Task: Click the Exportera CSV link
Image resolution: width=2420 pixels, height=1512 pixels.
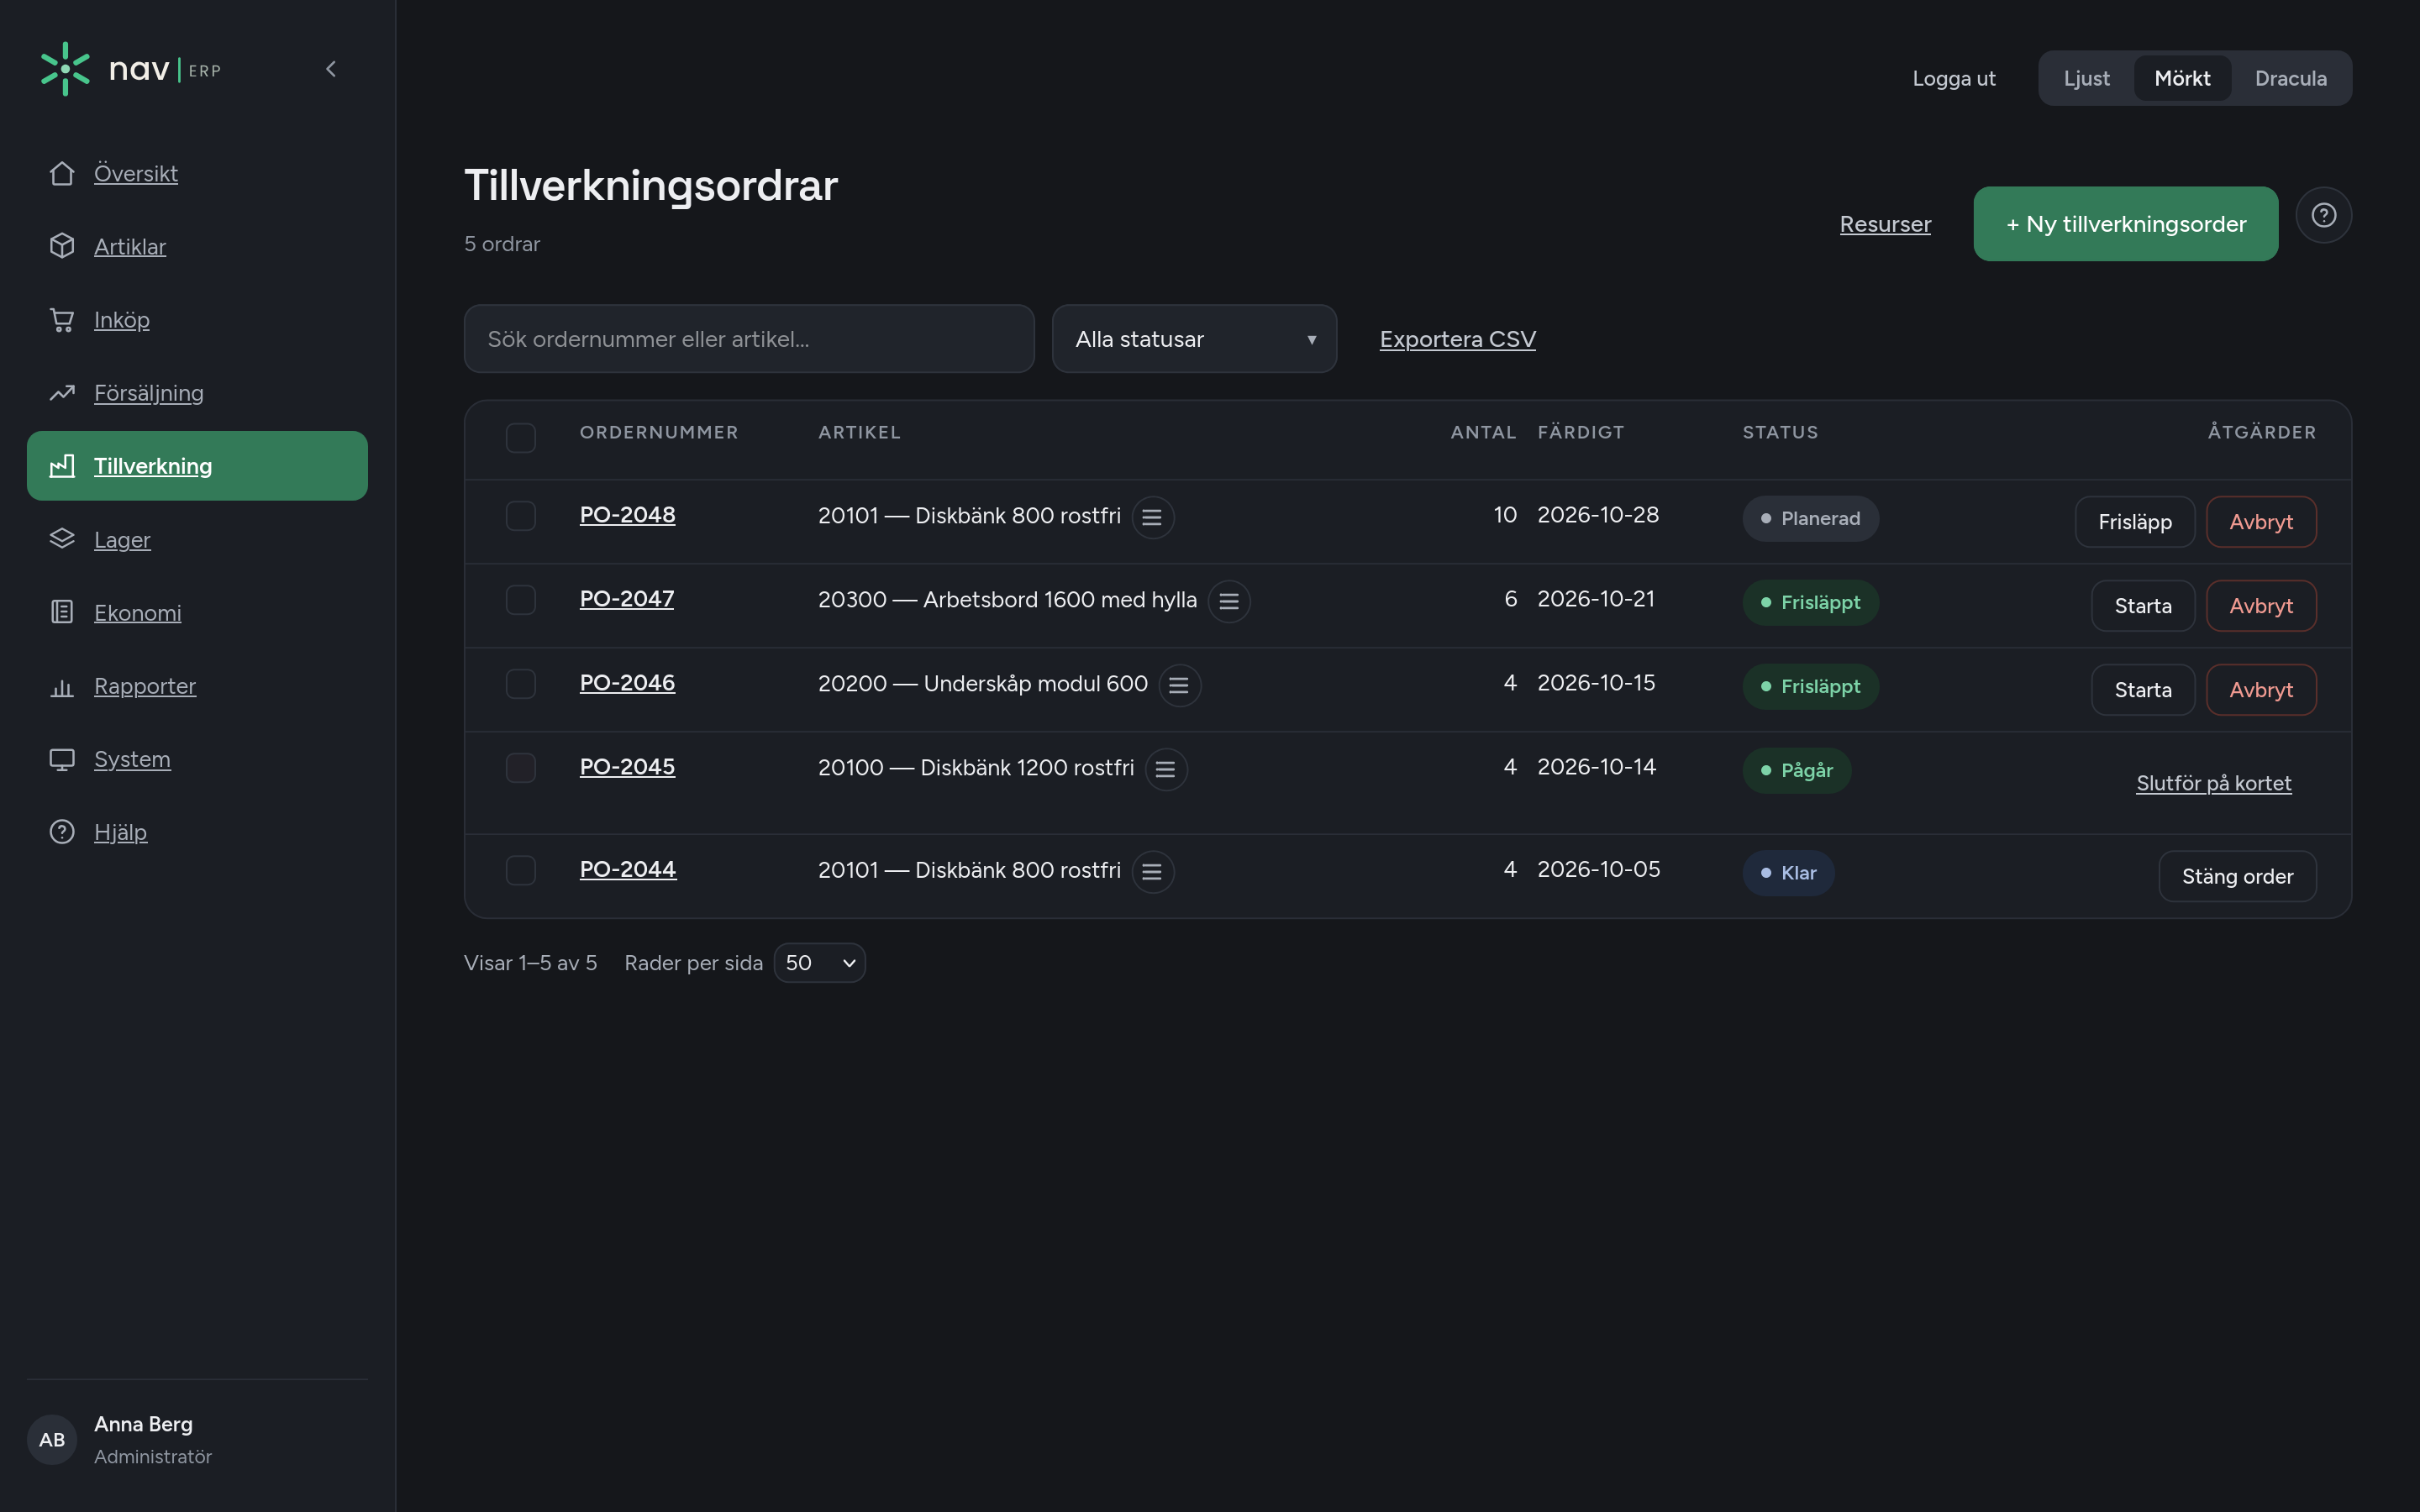Action: tap(1457, 339)
